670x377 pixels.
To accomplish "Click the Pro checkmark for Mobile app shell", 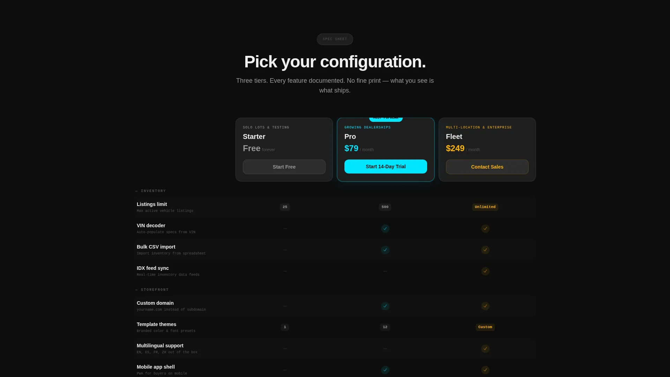I will click(385, 370).
